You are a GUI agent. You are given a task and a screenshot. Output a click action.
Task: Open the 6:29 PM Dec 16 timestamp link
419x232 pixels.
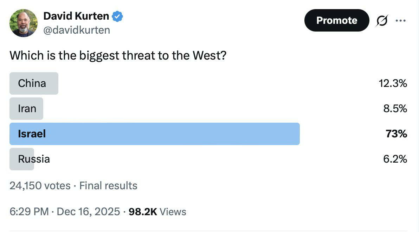click(x=65, y=212)
